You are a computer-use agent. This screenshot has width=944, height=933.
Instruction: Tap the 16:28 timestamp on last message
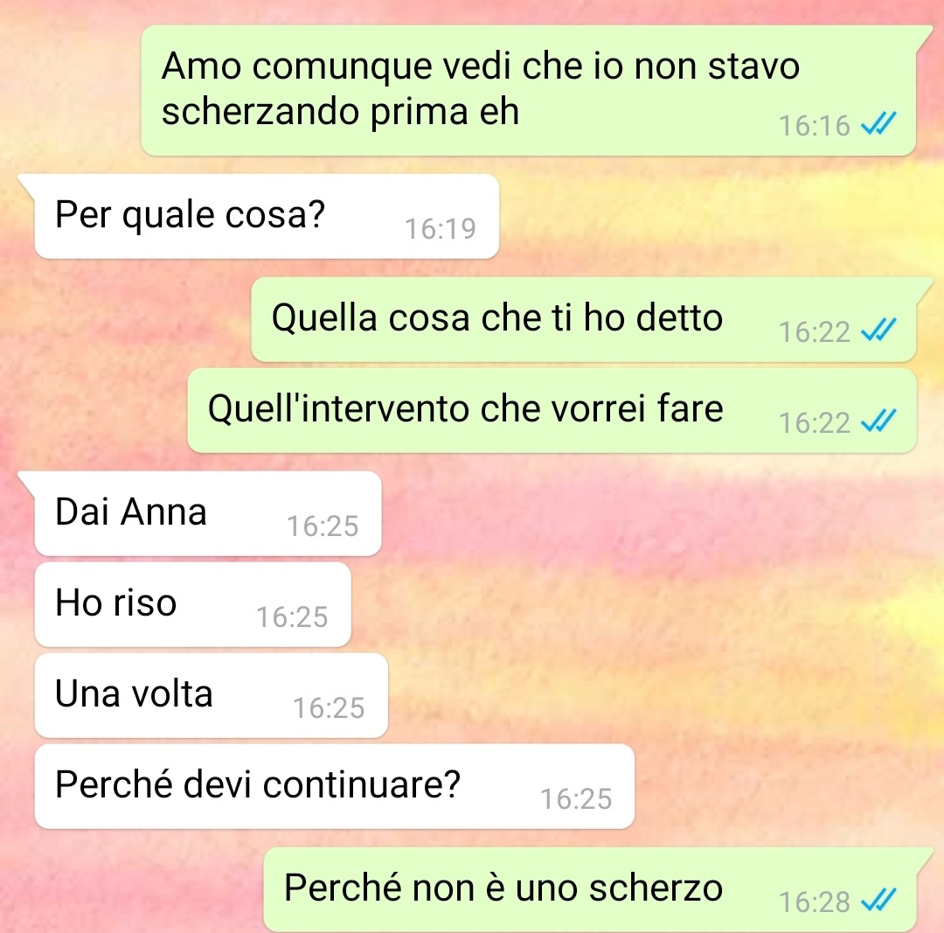(815, 902)
